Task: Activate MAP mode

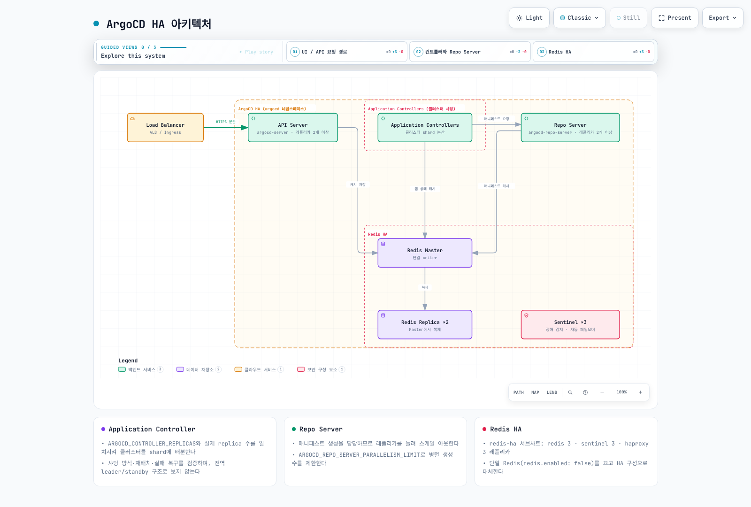Action: click(x=535, y=392)
